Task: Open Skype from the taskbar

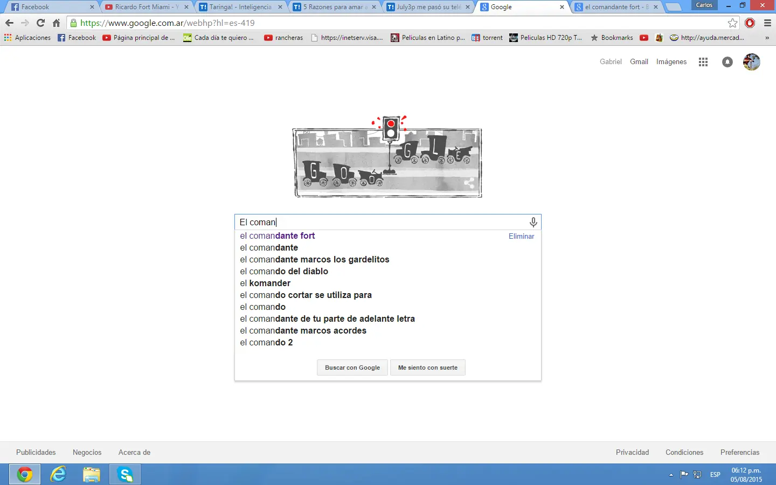Action: (125, 474)
